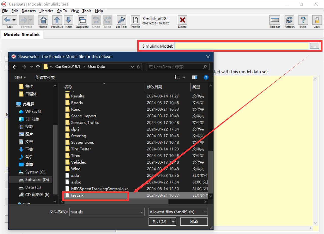The height and width of the screenshot is (234, 324).
Task: Open file dialog help question icon
Action: [206, 77]
